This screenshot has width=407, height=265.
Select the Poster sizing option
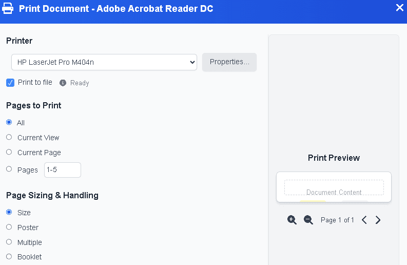coord(9,227)
